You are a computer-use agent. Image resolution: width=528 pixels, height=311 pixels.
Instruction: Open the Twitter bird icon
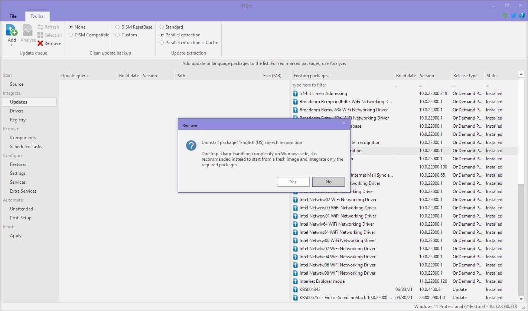click(513, 16)
